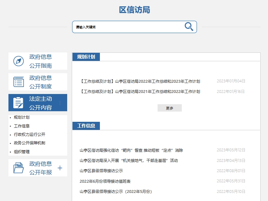Select 法定主动公开内容 menu item
This screenshot has width=268, height=201.
point(38,103)
